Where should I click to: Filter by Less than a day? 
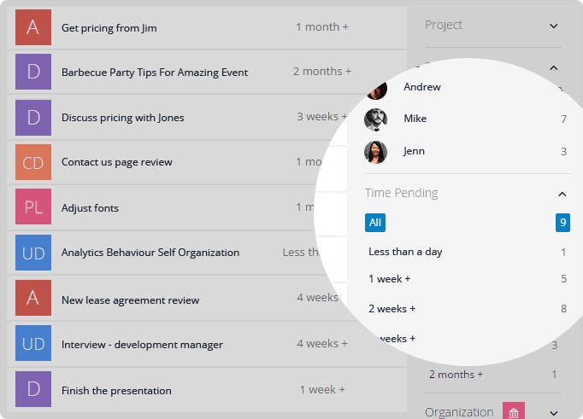click(x=405, y=252)
